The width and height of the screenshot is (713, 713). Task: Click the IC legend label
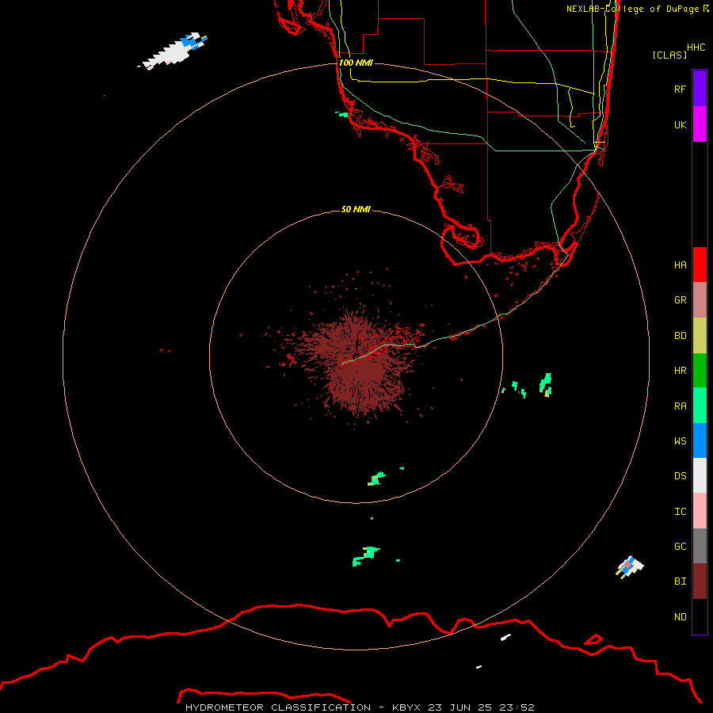point(680,512)
